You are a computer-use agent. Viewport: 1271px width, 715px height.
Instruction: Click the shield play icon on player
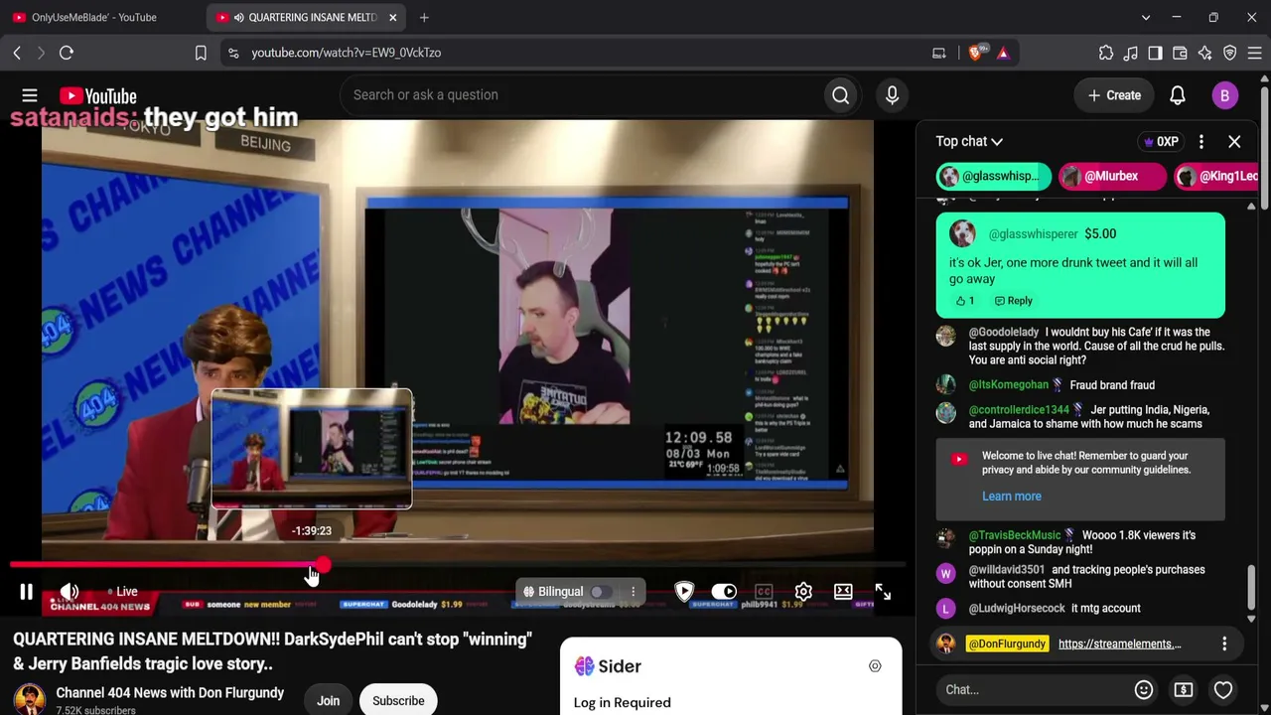[684, 592]
